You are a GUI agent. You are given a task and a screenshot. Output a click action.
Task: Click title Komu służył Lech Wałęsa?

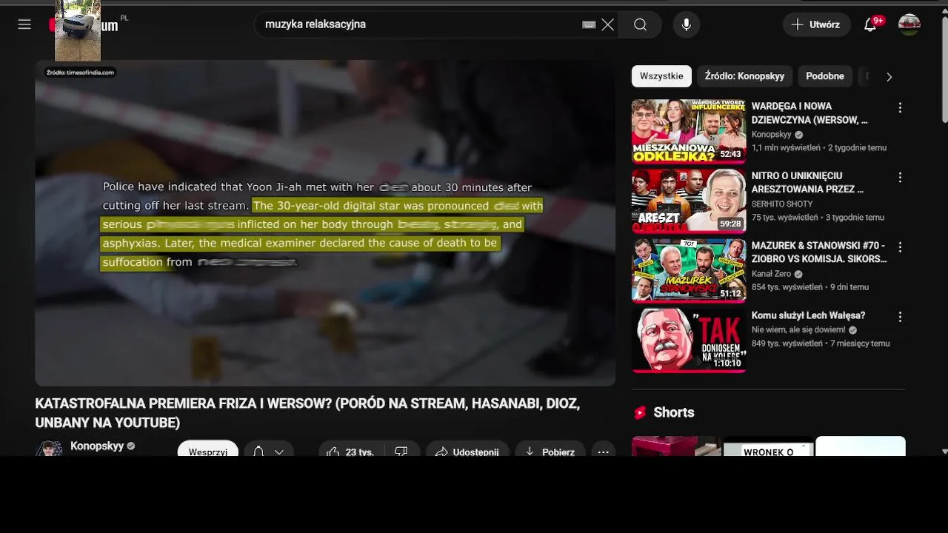click(808, 315)
